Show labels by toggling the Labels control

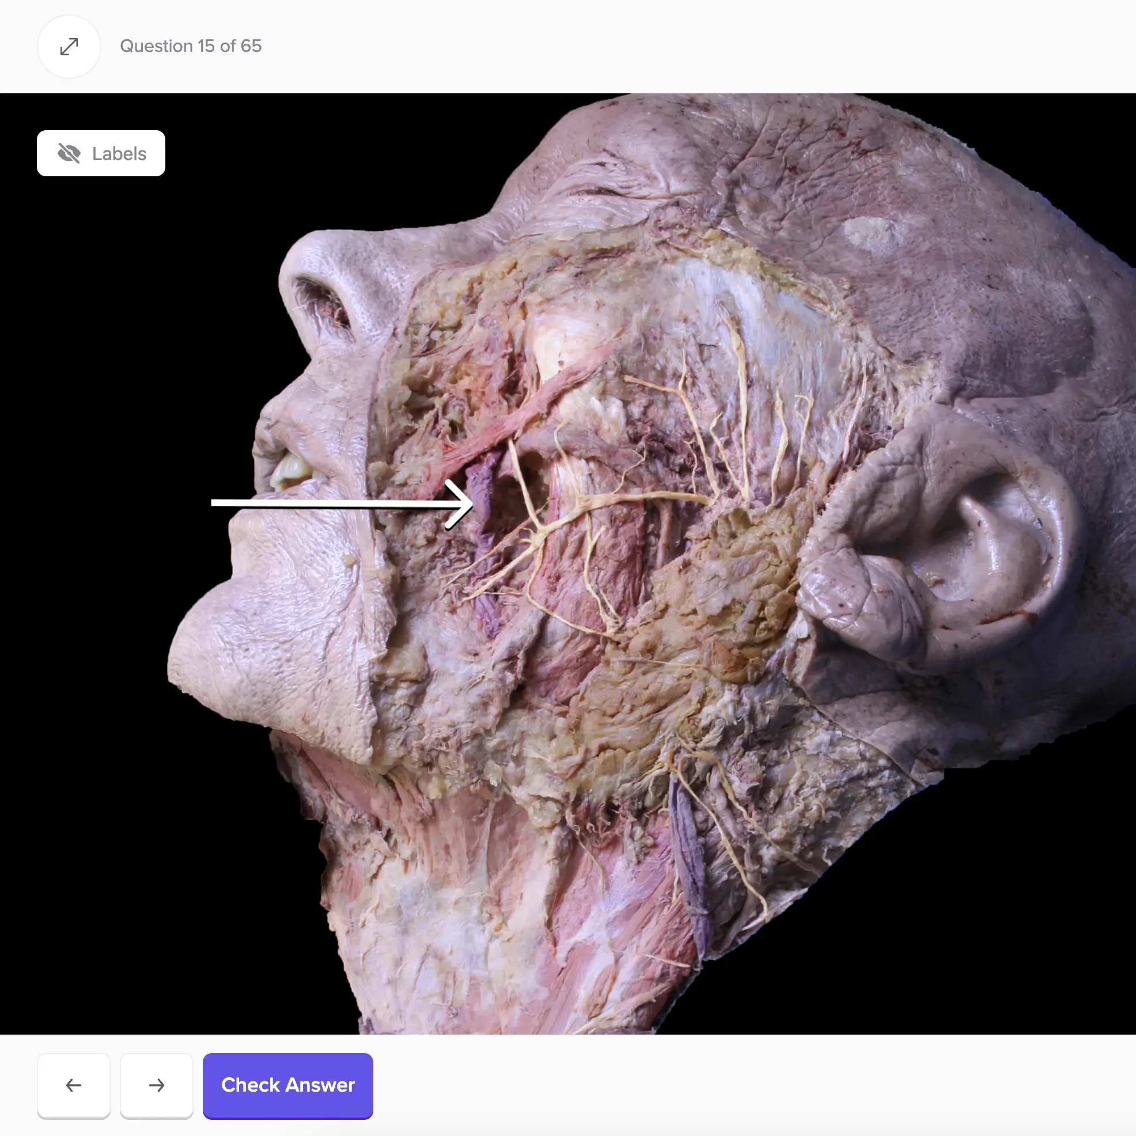(101, 153)
